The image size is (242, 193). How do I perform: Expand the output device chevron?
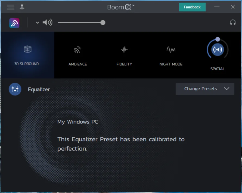(x=37, y=23)
